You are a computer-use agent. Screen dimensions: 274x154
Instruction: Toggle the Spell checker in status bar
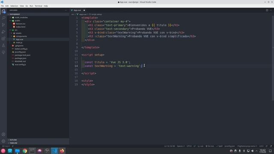coord(220,146)
